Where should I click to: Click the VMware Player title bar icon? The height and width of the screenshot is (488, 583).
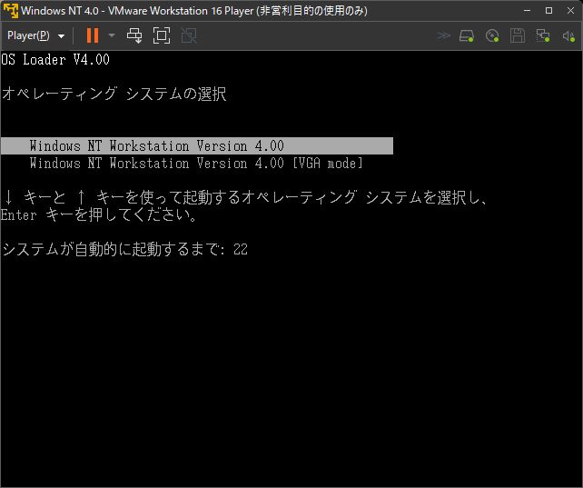click(x=10, y=10)
